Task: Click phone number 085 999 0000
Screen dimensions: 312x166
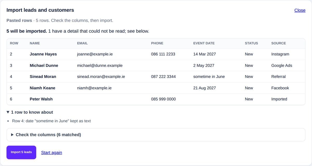Action: coord(163,99)
